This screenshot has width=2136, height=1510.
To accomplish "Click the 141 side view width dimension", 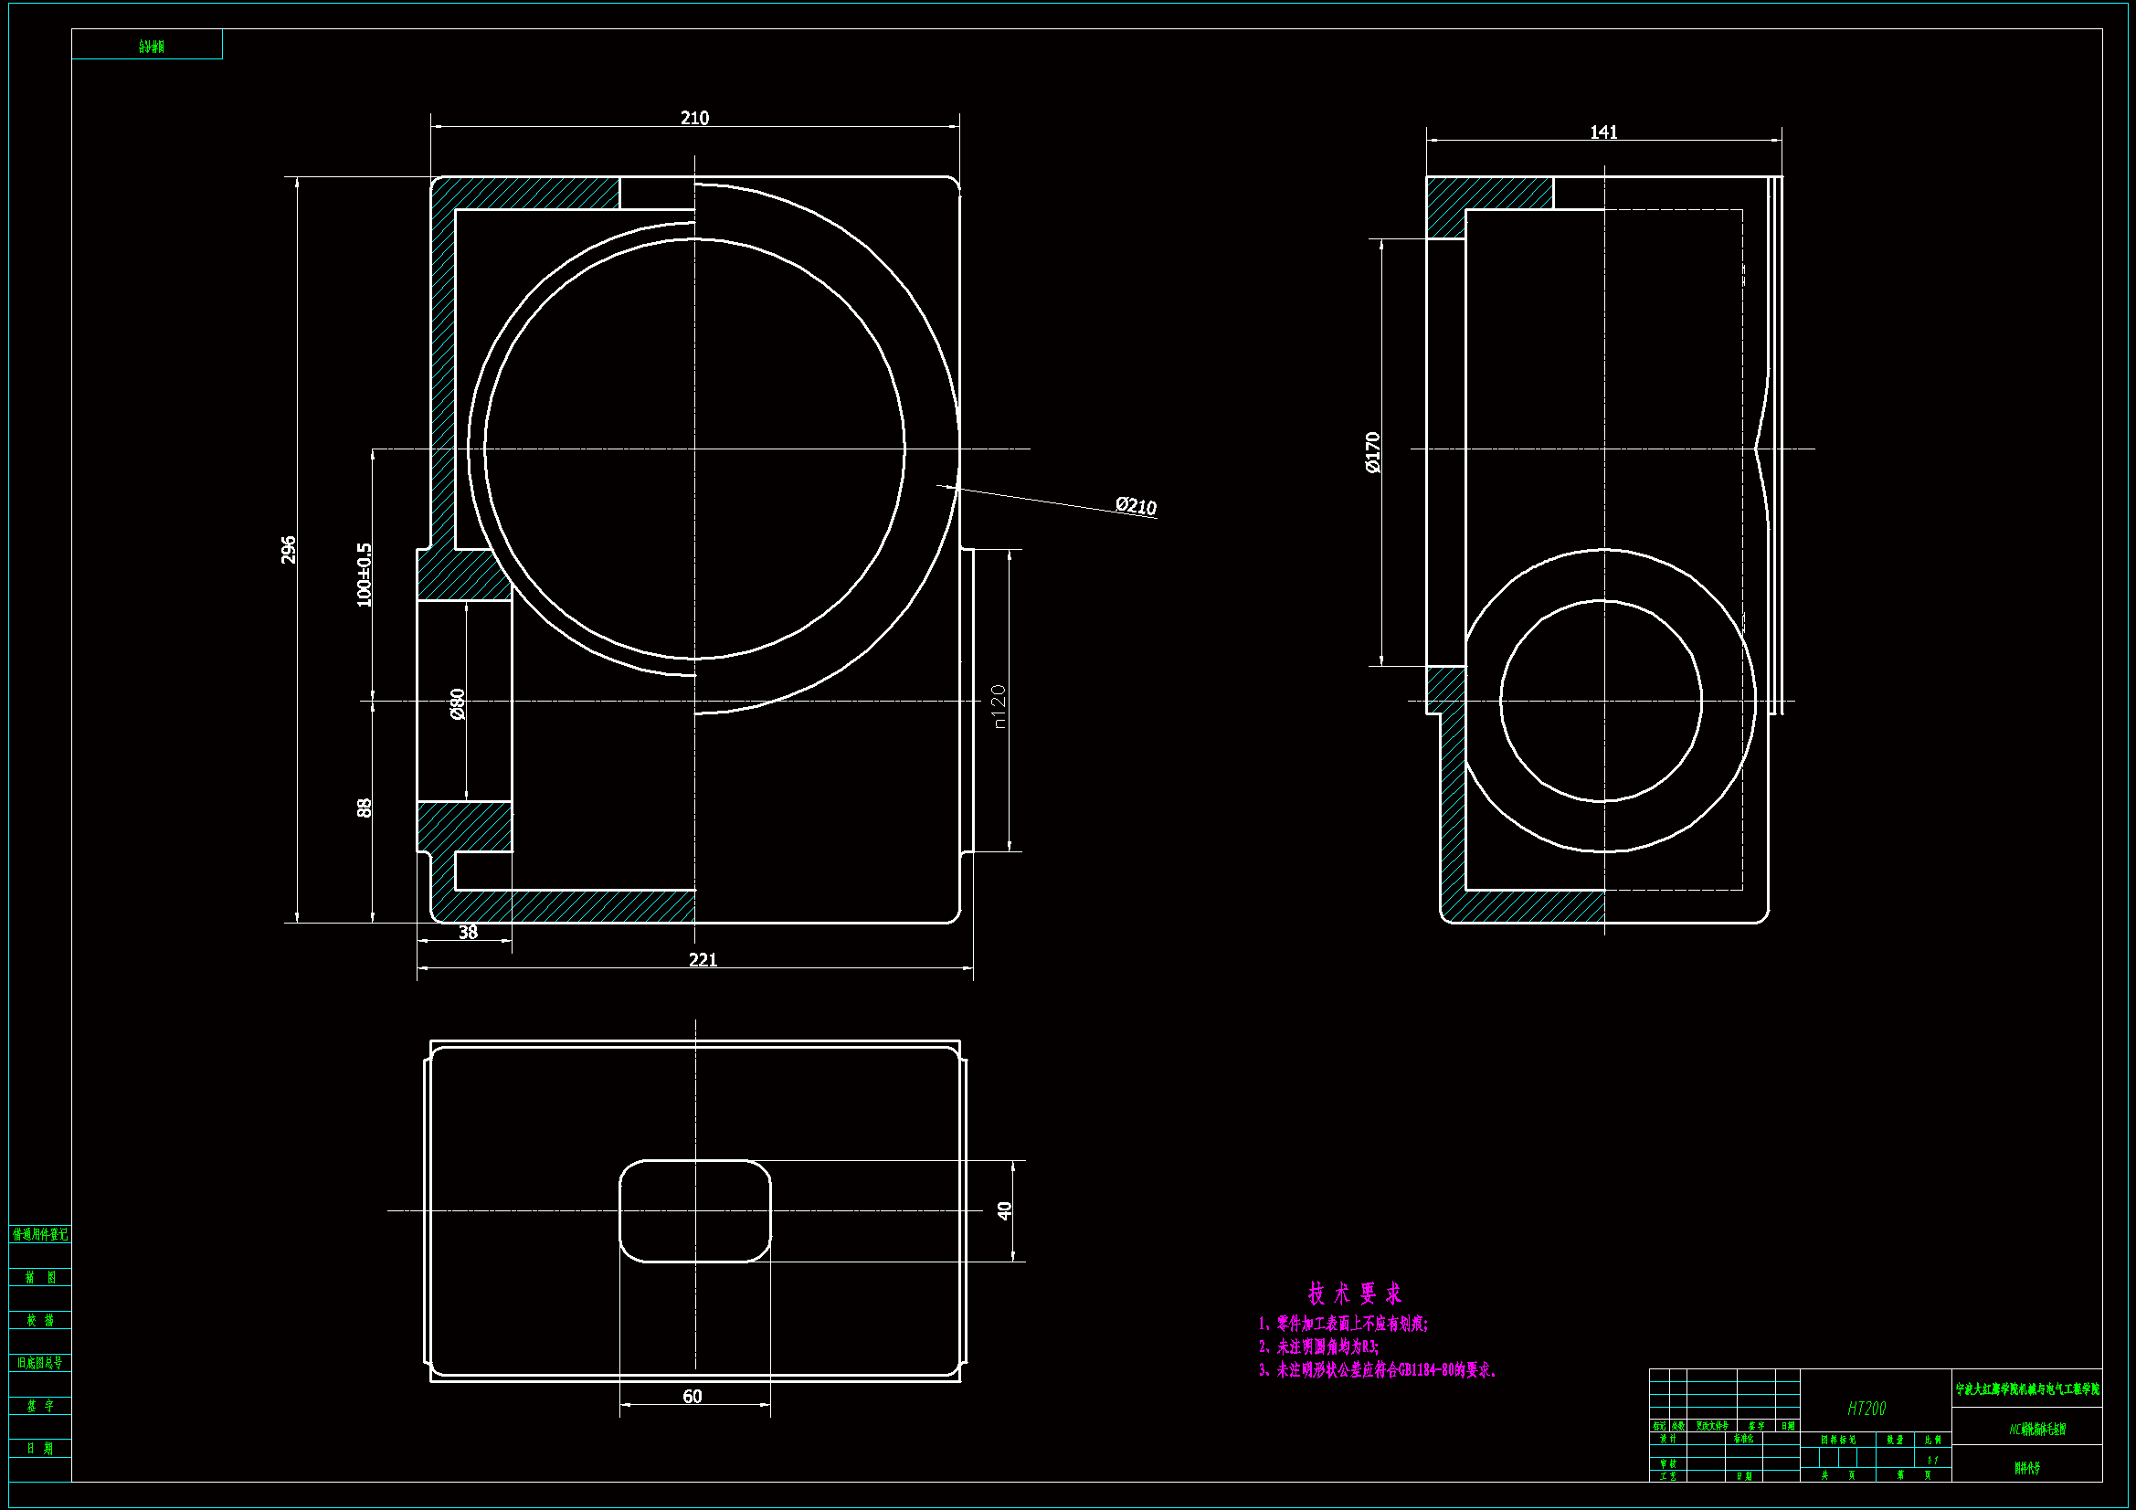I will coord(1603,132).
